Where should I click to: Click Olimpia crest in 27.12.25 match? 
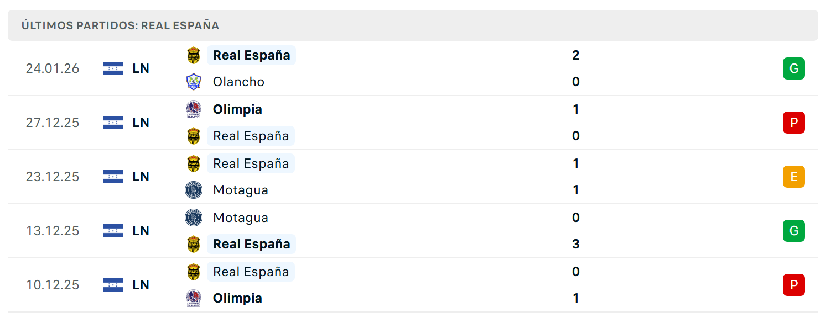click(193, 109)
